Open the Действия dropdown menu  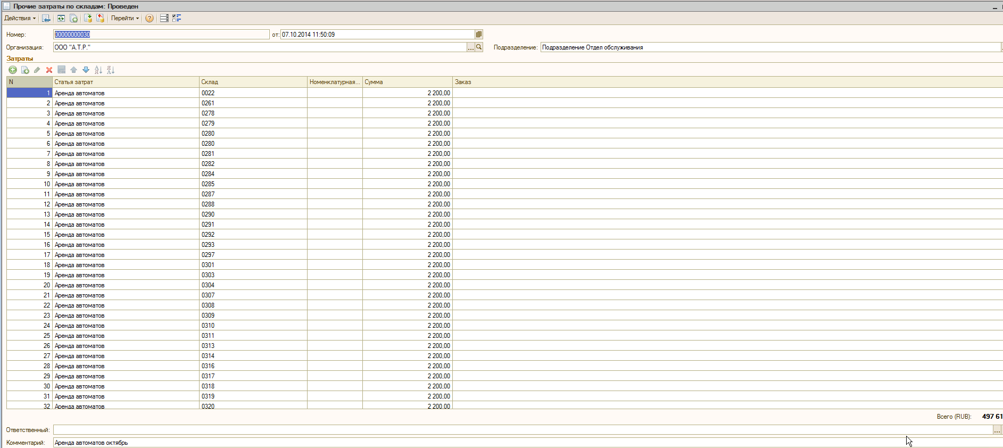20,18
